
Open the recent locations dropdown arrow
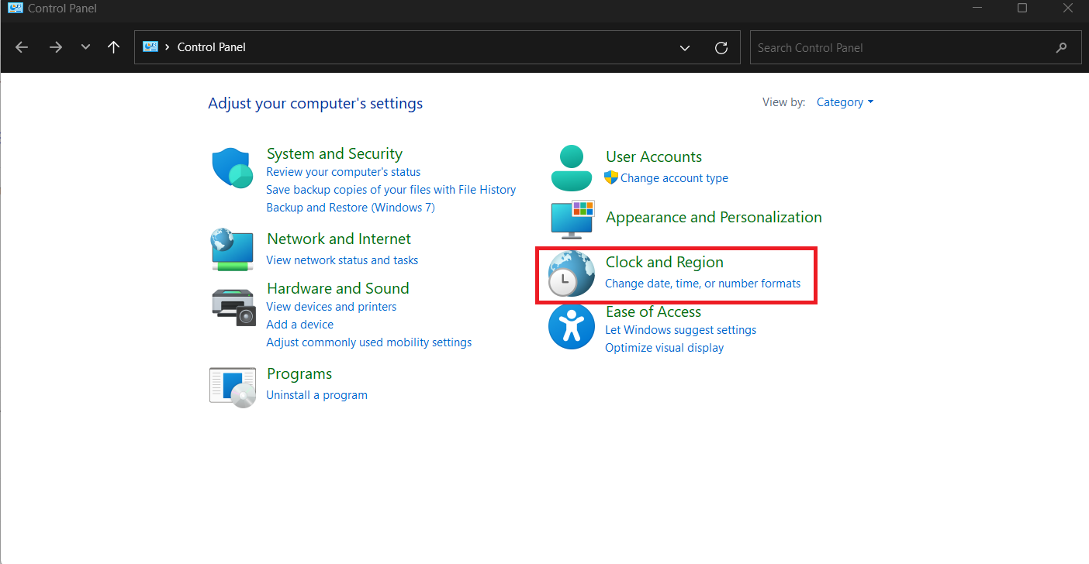(x=85, y=47)
